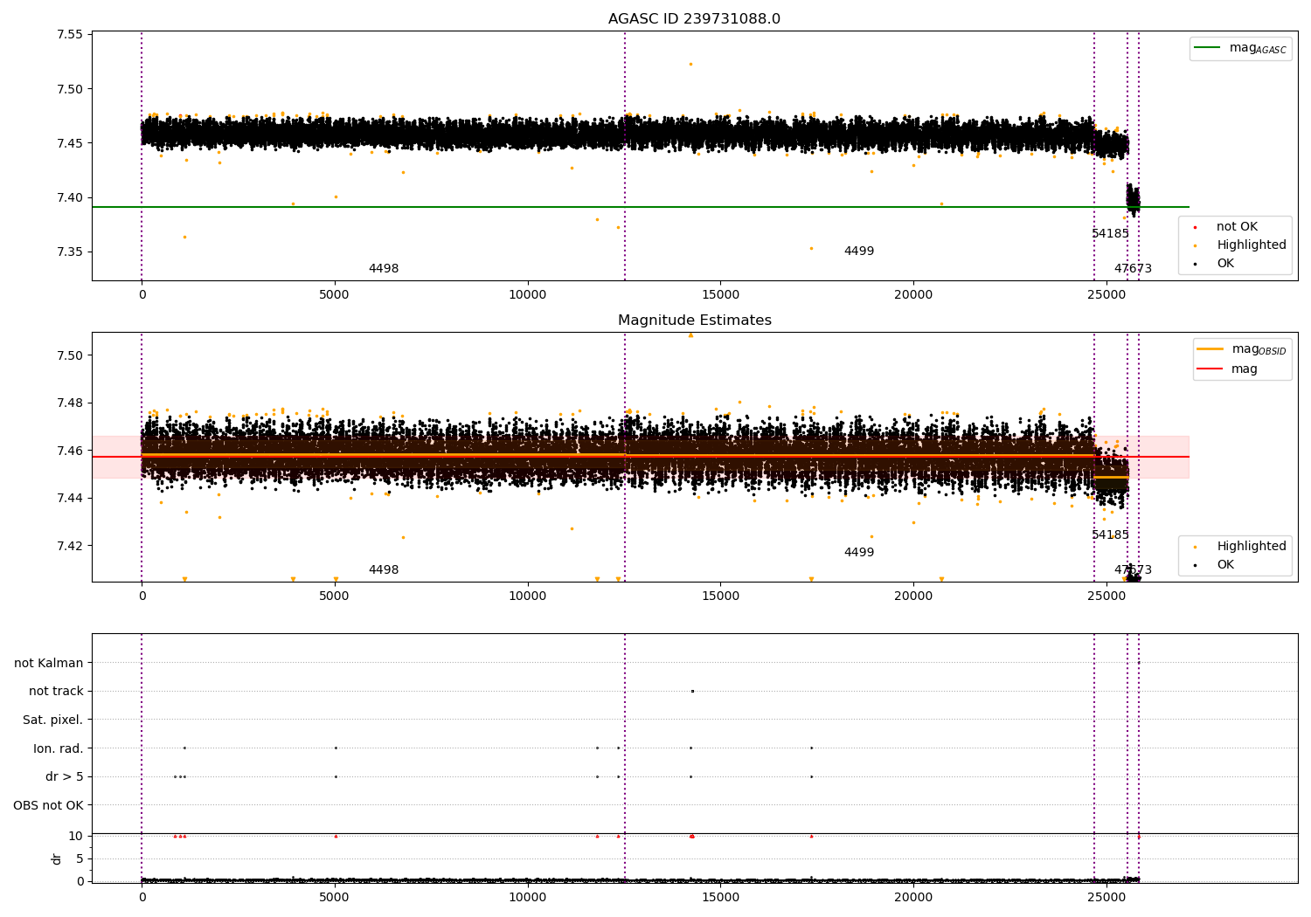Image resolution: width=1311 pixels, height=917 pixels.
Task: Click the 7.42 y-axis tick label
Action: tap(69, 546)
